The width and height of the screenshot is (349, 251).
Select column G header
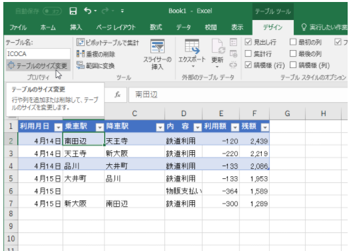click(x=287, y=113)
